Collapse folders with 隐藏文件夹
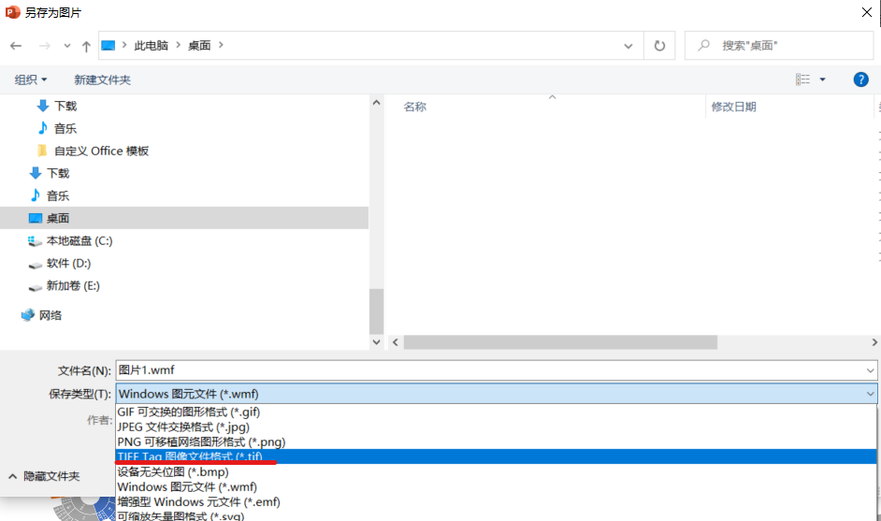The width and height of the screenshot is (881, 521). [x=44, y=476]
